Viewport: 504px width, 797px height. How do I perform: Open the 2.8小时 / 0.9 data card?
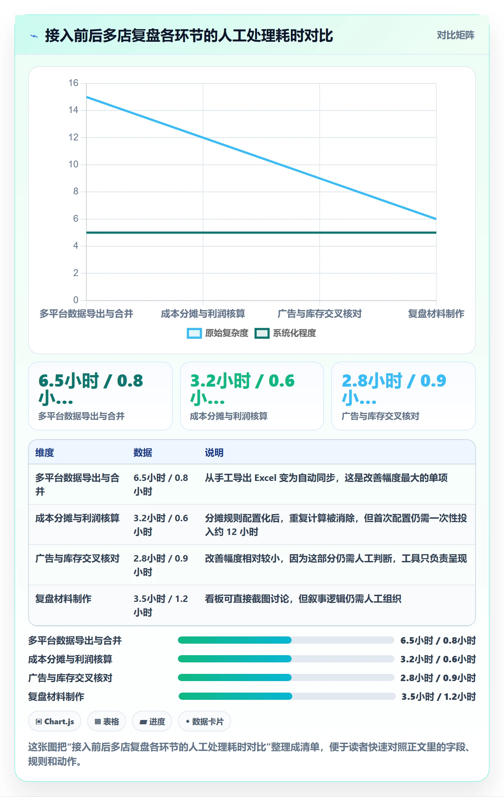[404, 396]
